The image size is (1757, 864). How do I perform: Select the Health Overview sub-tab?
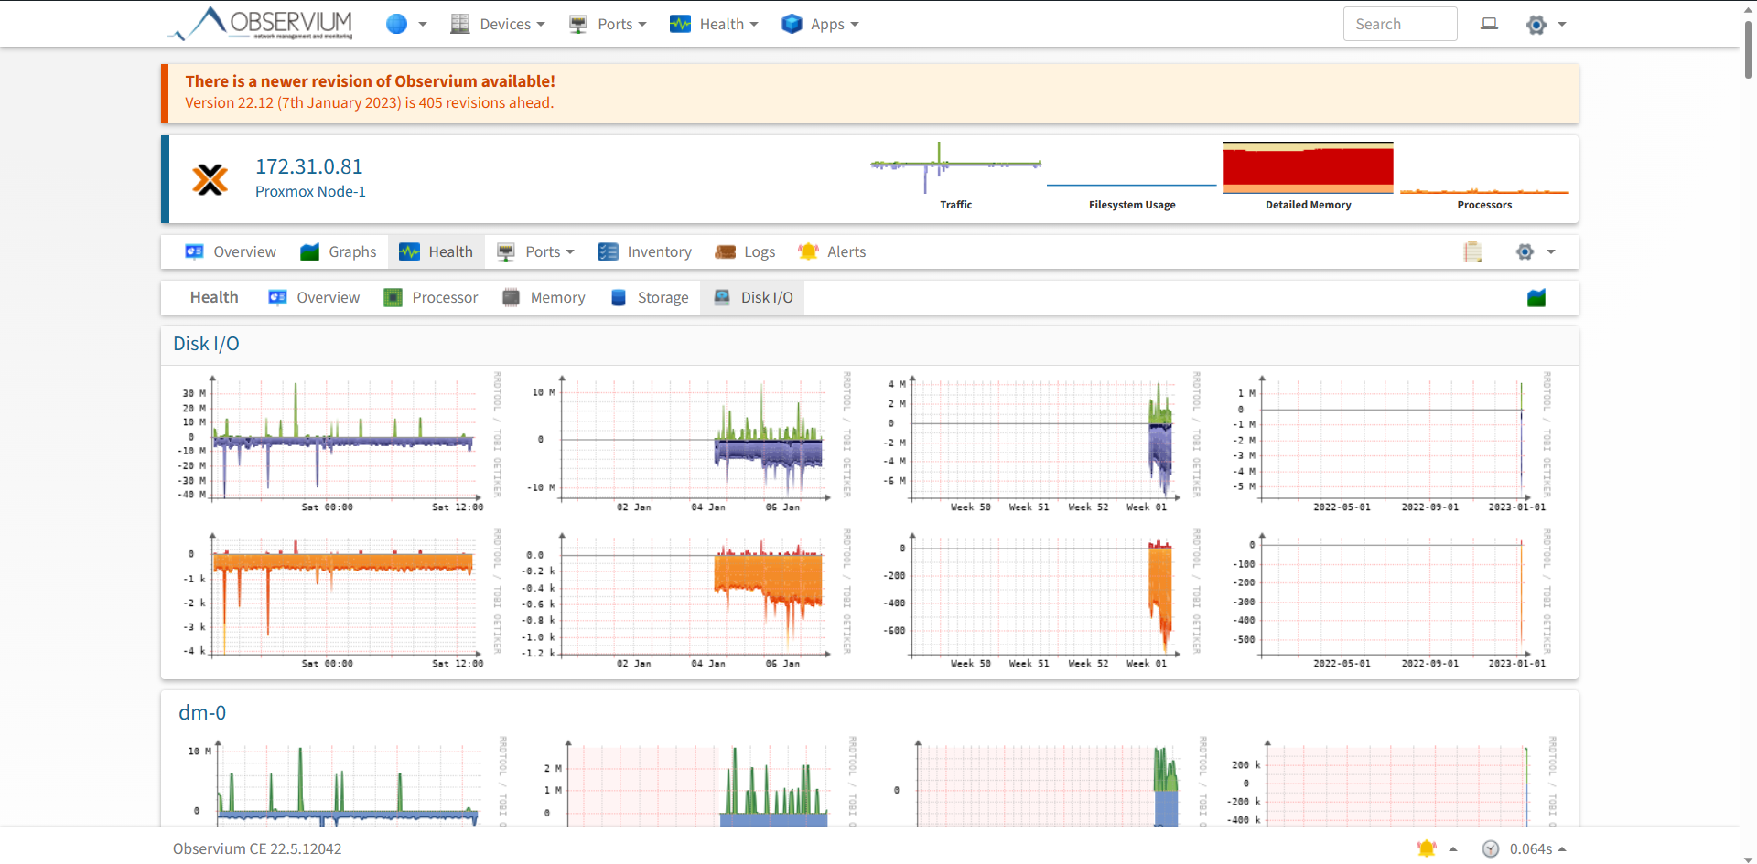pyautogui.click(x=314, y=297)
